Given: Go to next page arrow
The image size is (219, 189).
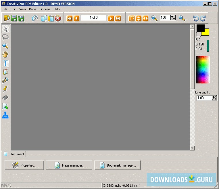Looking at the screenshot, I should click(111, 18).
